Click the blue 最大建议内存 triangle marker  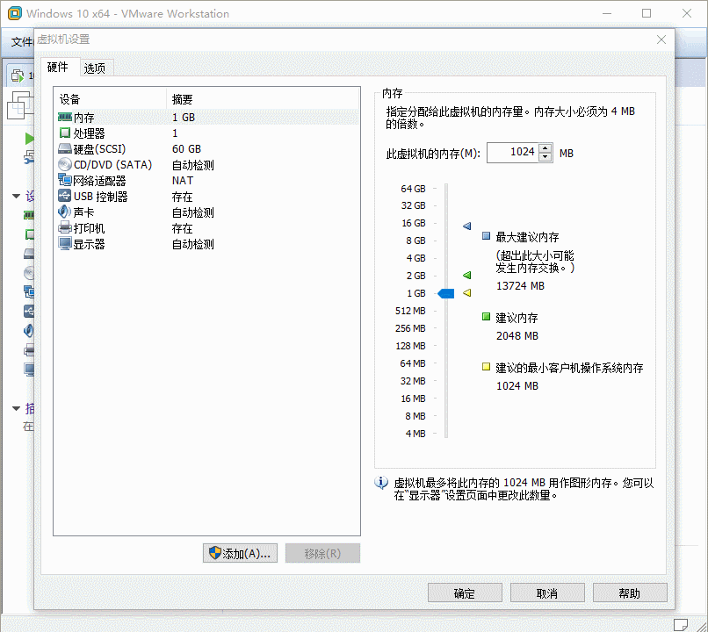(x=467, y=226)
